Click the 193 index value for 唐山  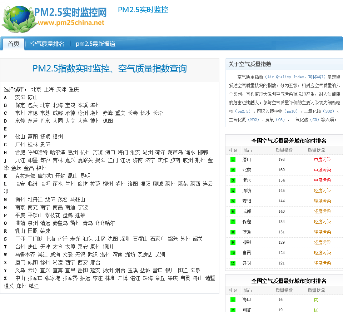point(282,160)
